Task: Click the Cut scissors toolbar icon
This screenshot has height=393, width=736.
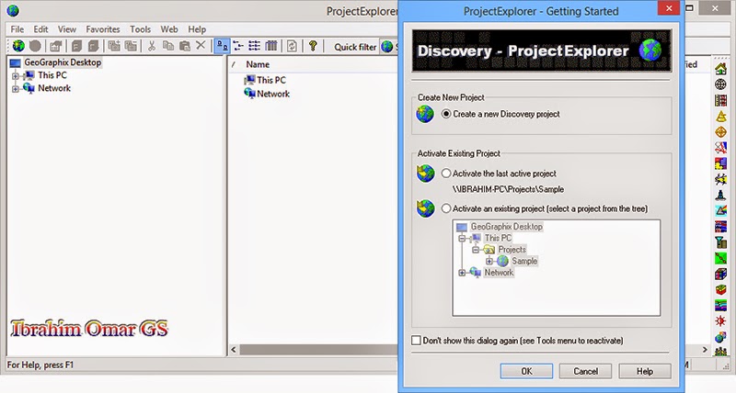Action: pyautogui.click(x=152, y=46)
